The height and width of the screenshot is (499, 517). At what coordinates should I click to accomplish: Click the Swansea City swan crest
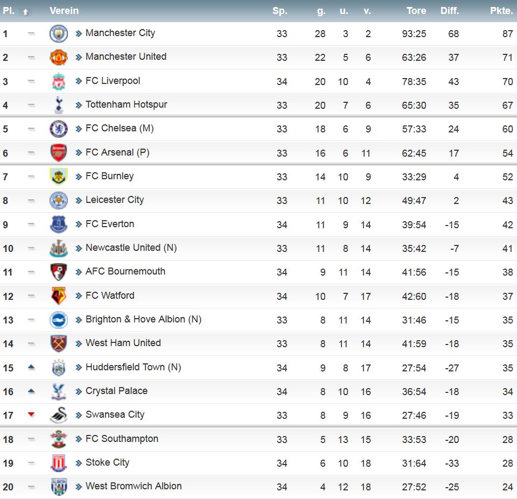pyautogui.click(x=58, y=415)
